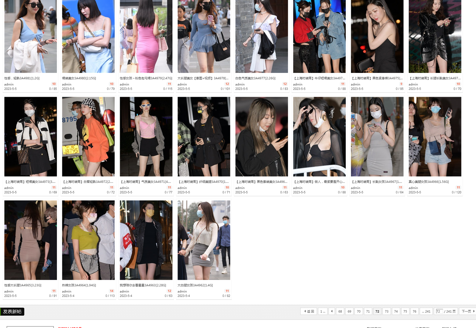
Task: Open post title 【上海时装周】气质美女3A4971
Action: point(145,182)
